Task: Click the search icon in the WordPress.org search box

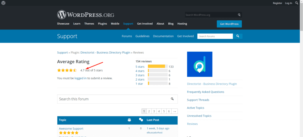Action: (x=239, y=15)
